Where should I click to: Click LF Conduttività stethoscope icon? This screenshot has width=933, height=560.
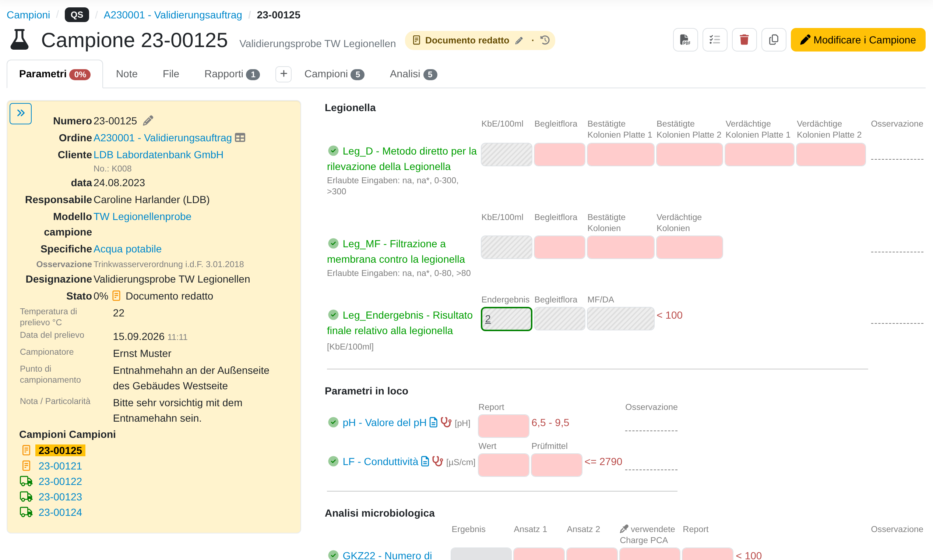438,461
